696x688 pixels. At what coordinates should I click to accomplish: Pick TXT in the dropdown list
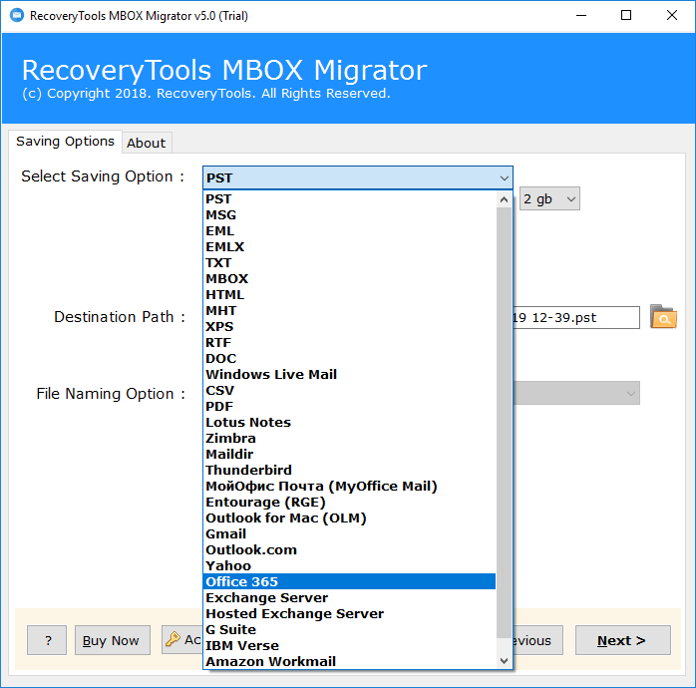click(x=349, y=263)
